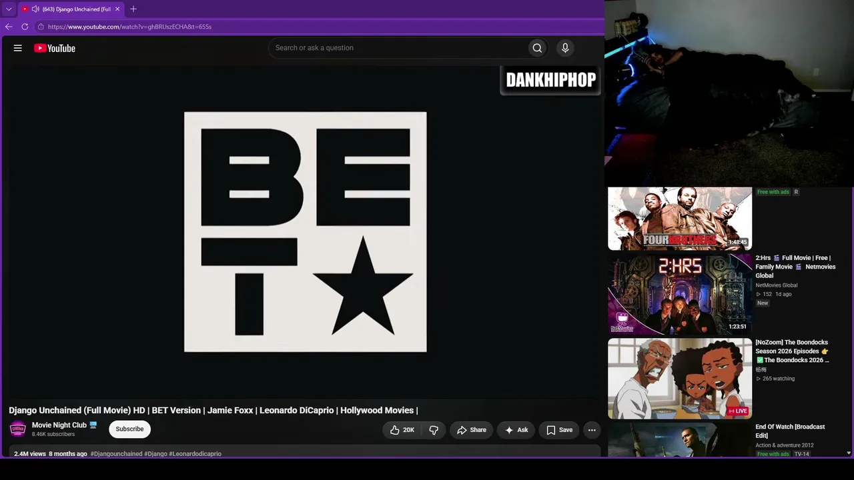Click the page scrollbar down arrow

point(849,453)
